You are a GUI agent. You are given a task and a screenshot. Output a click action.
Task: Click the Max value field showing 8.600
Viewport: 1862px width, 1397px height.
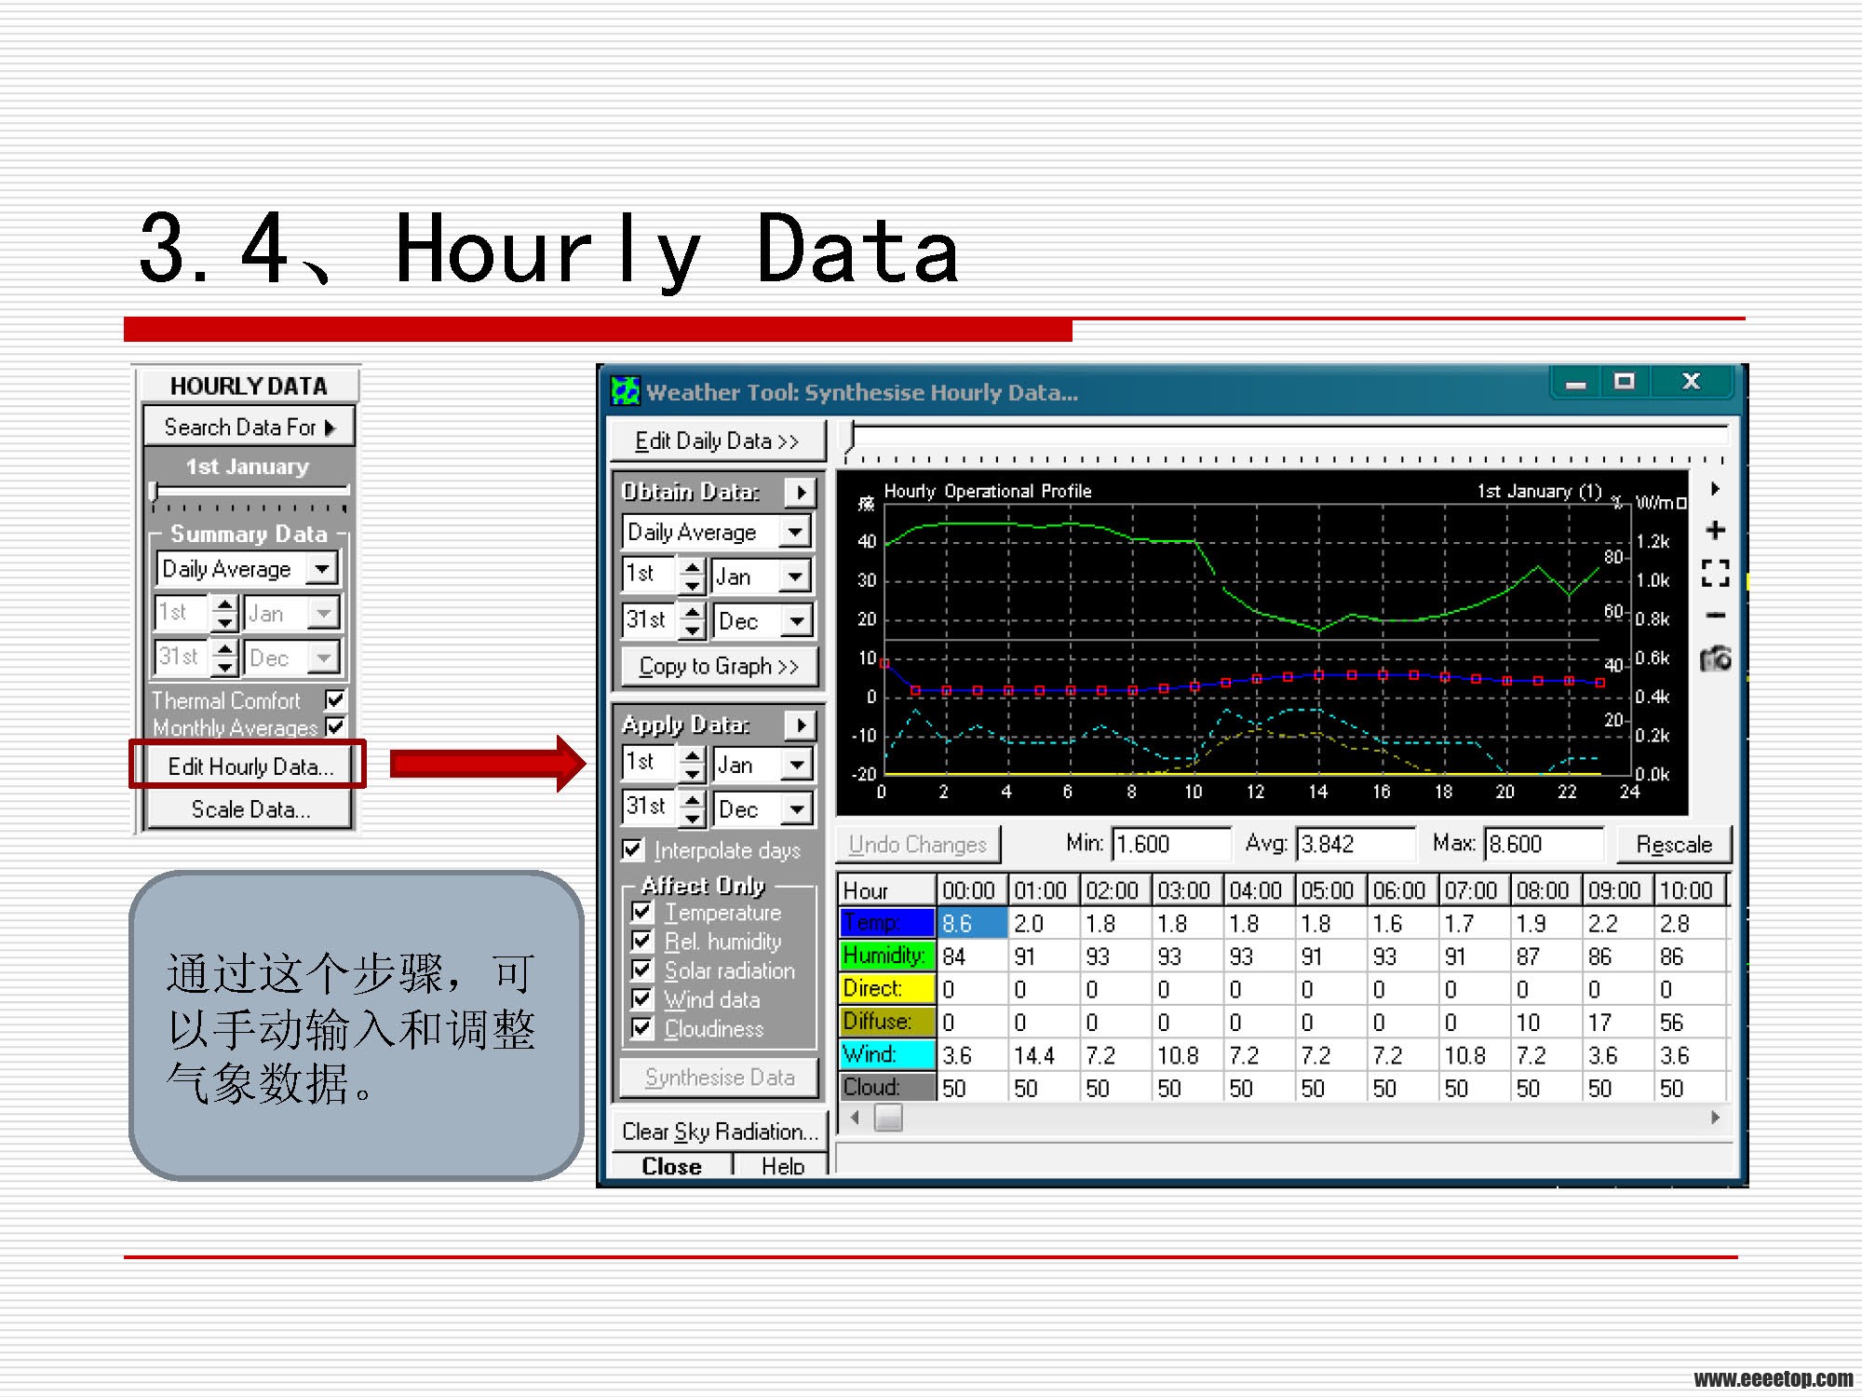[1544, 844]
